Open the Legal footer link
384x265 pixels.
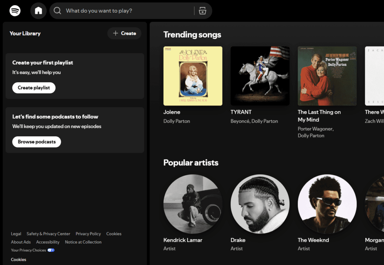pyautogui.click(x=16, y=234)
